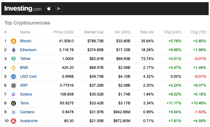210x127 pixels.
Task: Open the Bitcoin link
Action: (26, 41)
